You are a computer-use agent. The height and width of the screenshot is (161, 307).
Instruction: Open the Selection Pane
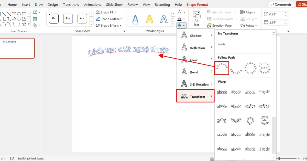(220, 25)
